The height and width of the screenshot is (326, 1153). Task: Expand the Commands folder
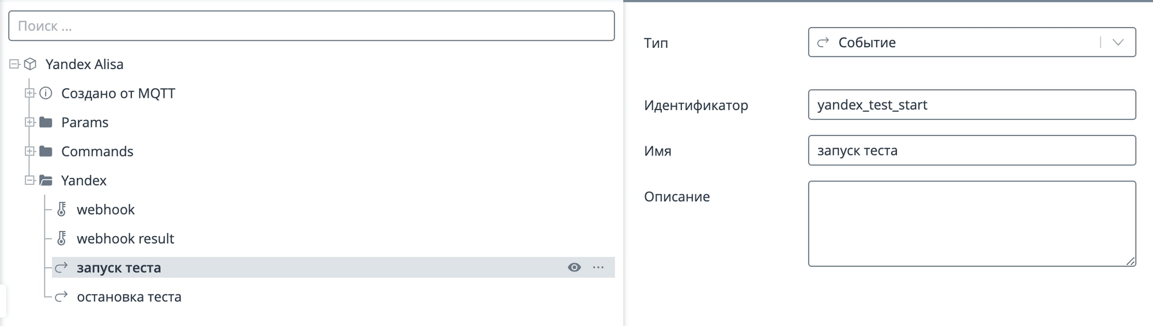[30, 151]
